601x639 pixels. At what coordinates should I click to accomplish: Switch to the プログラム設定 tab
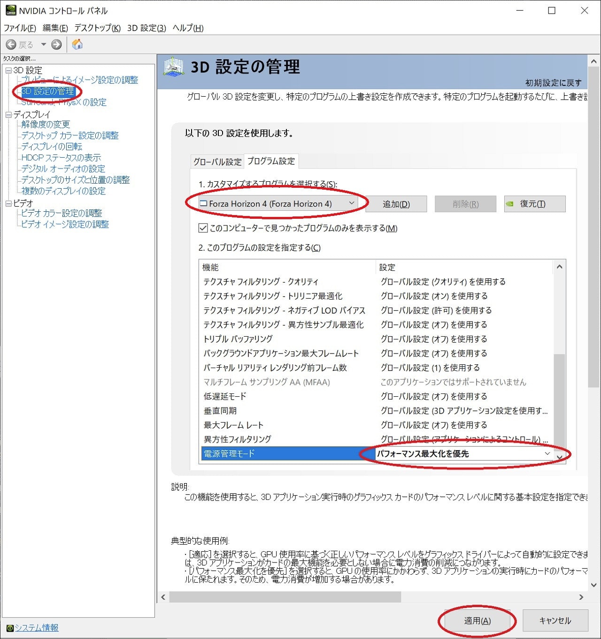point(271,161)
